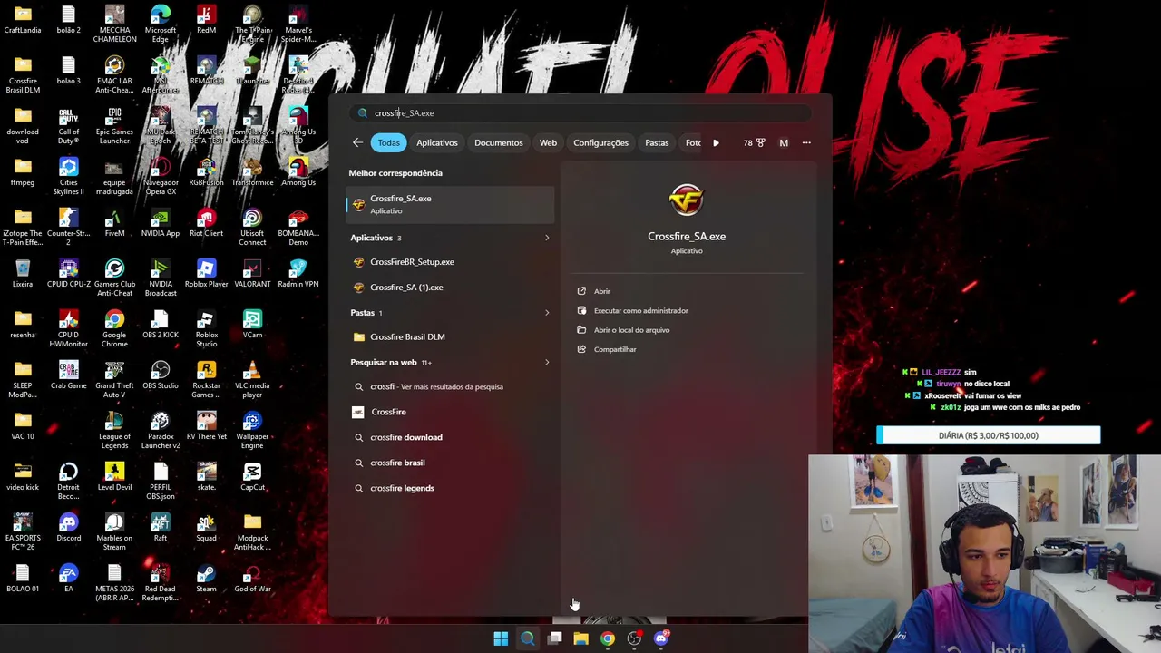Open the search panel three-dot options menu
This screenshot has width=1161, height=653.
click(x=806, y=142)
